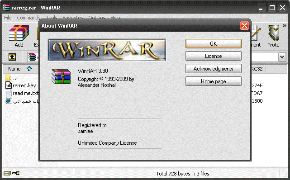Click the drive icon in status bar

pos(7,173)
